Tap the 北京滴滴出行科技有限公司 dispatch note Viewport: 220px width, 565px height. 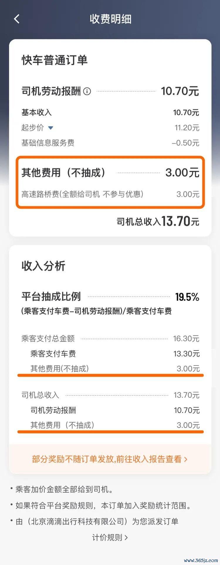(x=97, y=522)
